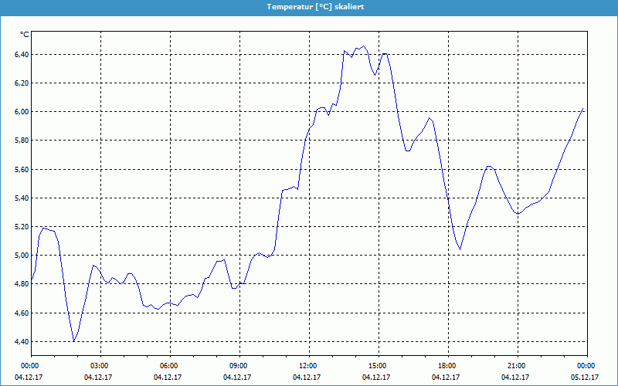The width and height of the screenshot is (618, 386).
Task: Select the 18:00 time axis label
Action: tap(447, 366)
